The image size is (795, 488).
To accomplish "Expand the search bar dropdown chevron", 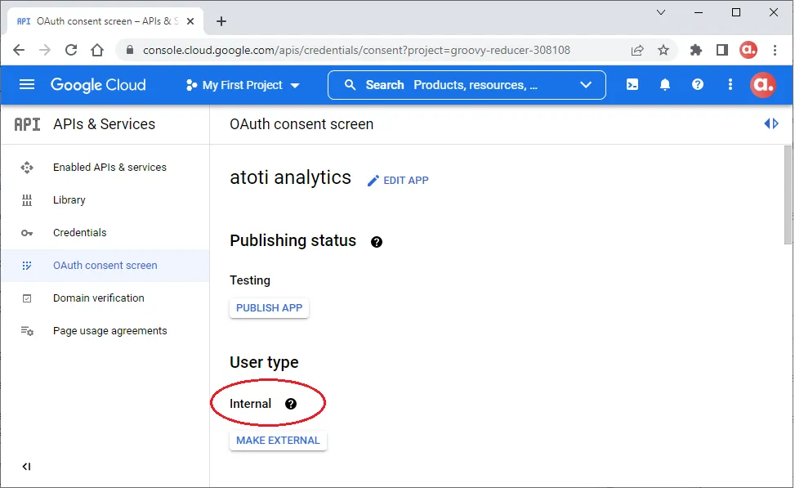I will [586, 85].
